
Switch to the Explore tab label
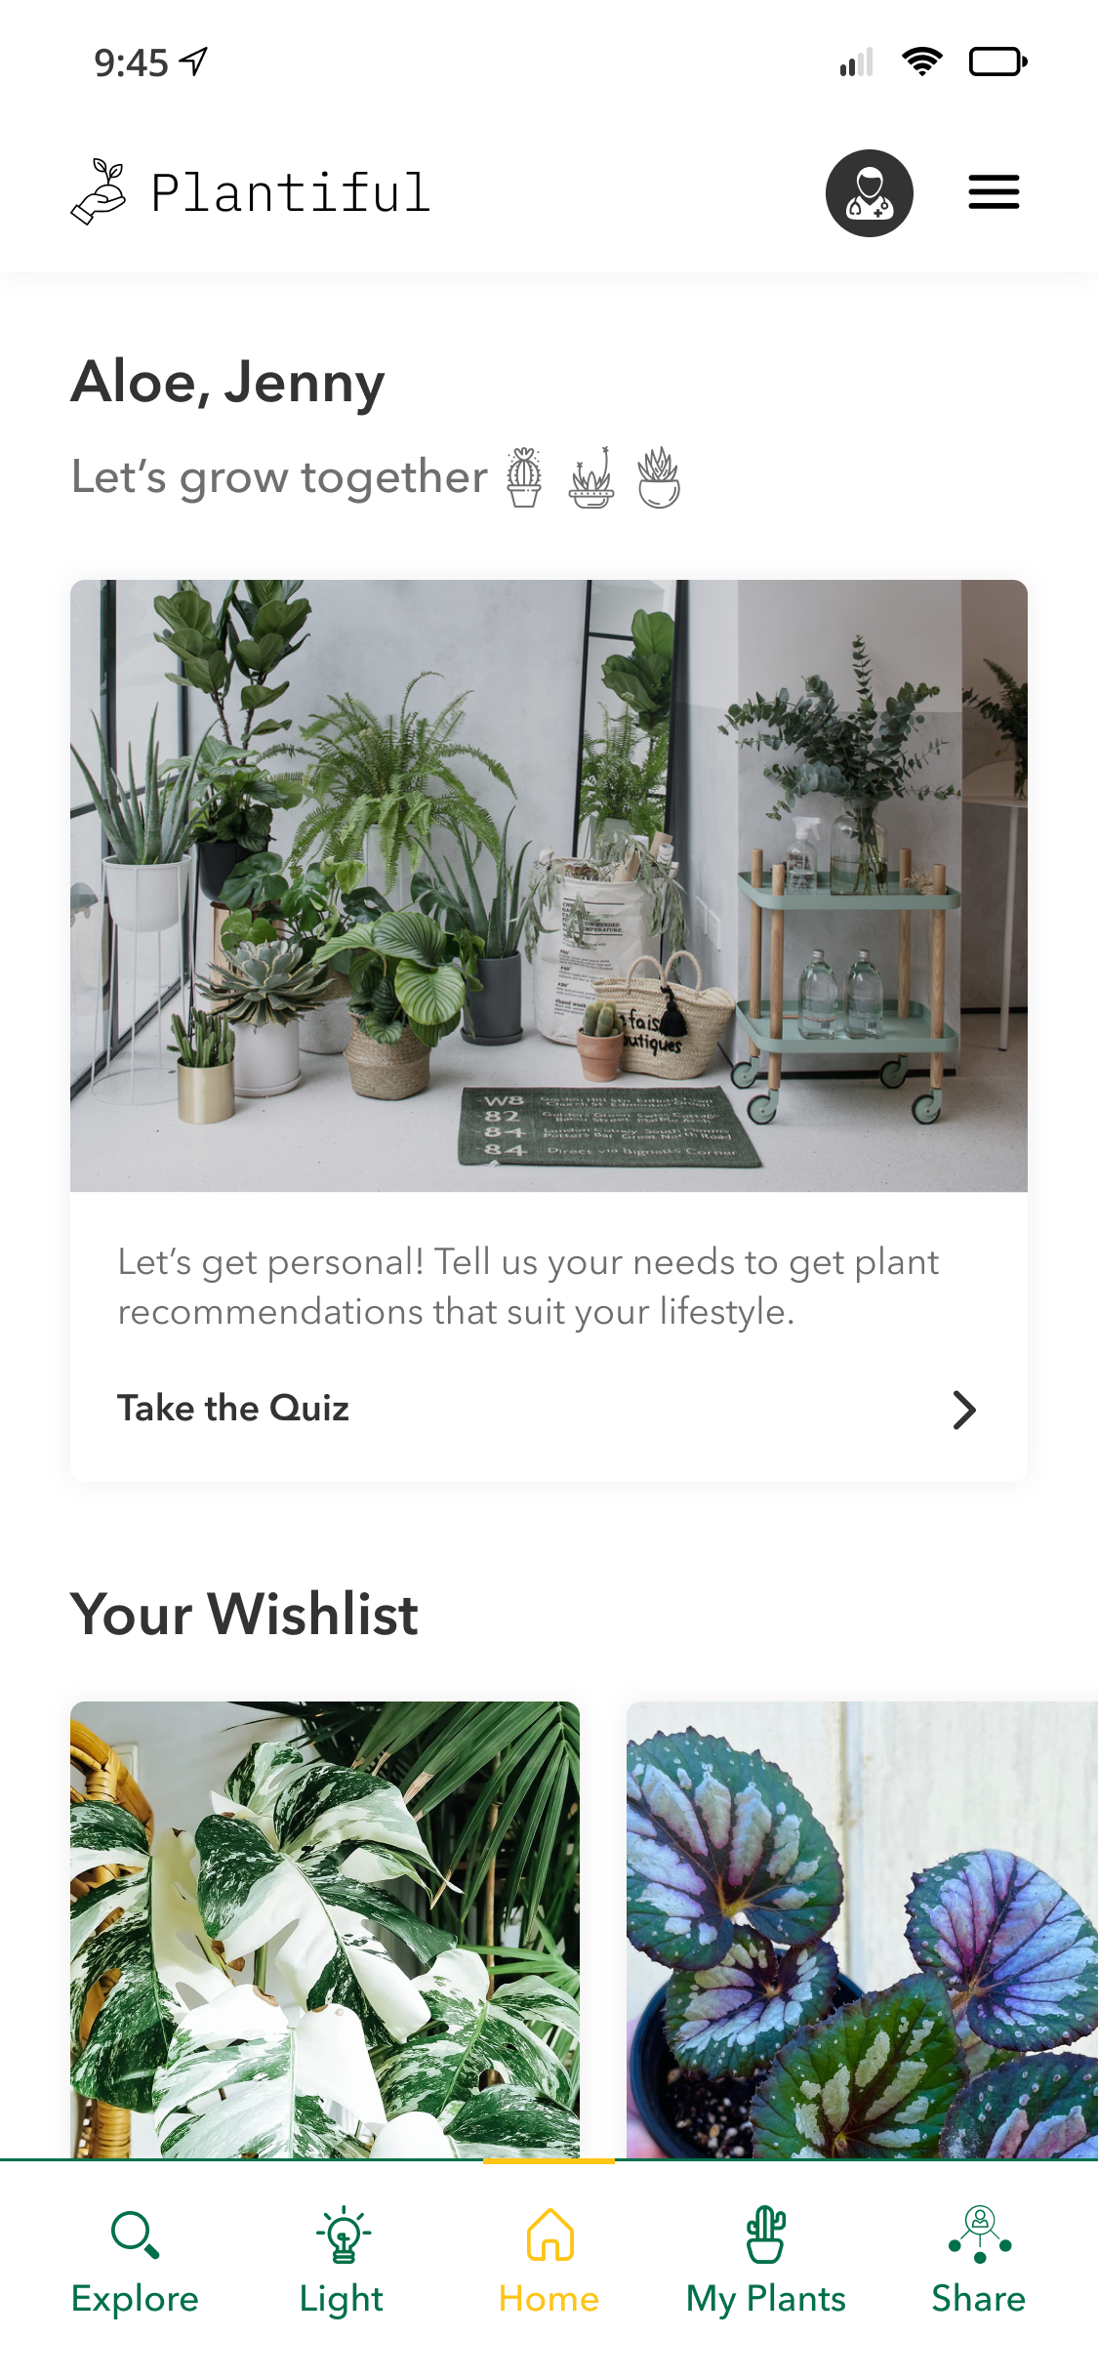click(x=135, y=2299)
